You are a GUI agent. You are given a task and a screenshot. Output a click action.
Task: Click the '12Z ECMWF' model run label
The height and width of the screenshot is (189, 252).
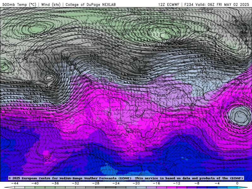pyautogui.click(x=169, y=4)
